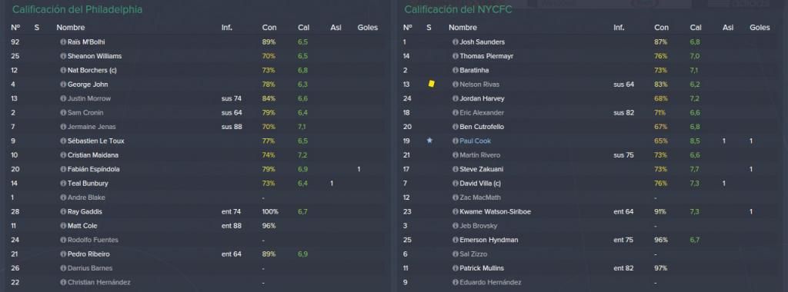Click info icon beside Pedro Ribeiro

[x=63, y=254]
